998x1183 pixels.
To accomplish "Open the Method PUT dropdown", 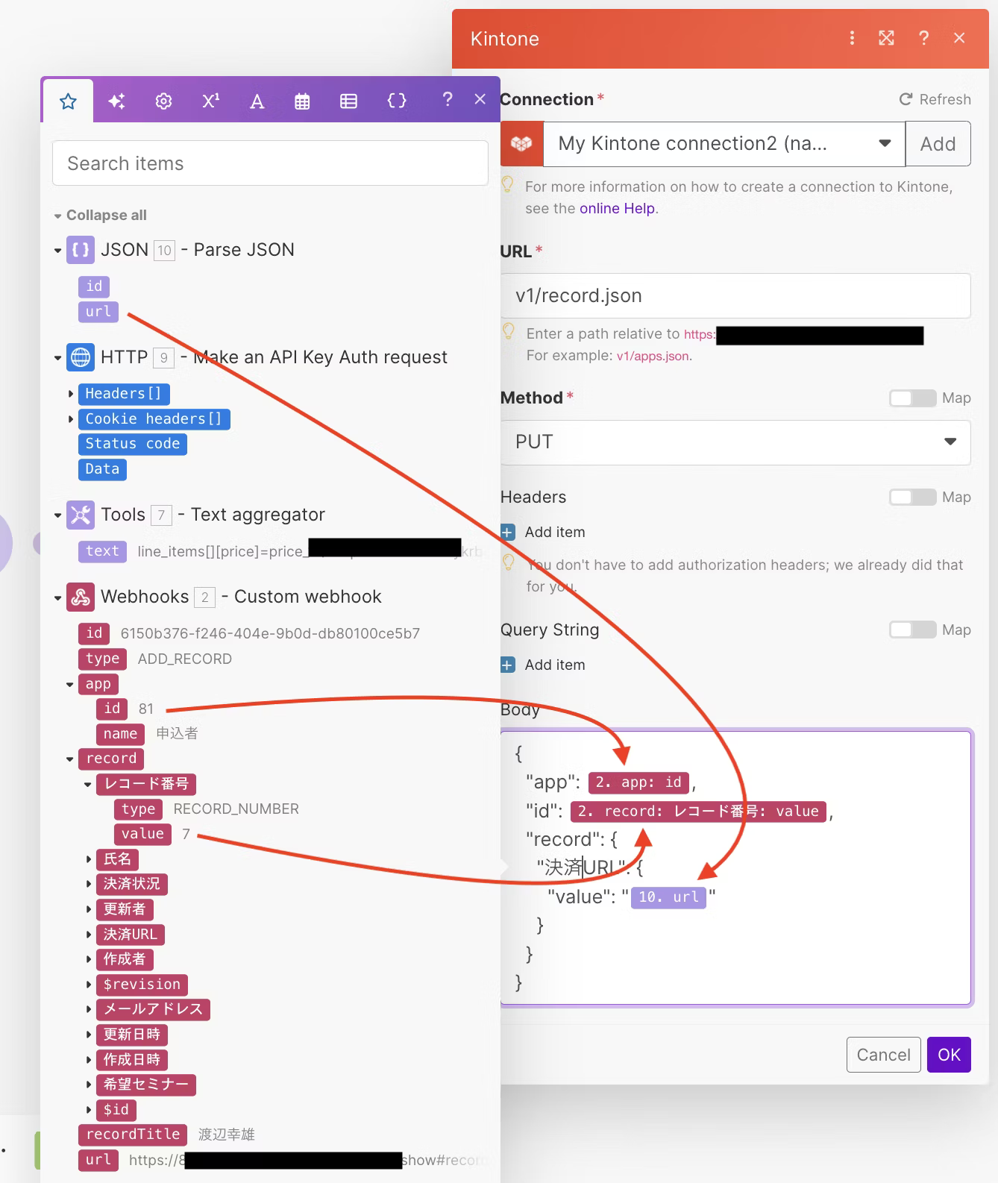I will click(735, 442).
